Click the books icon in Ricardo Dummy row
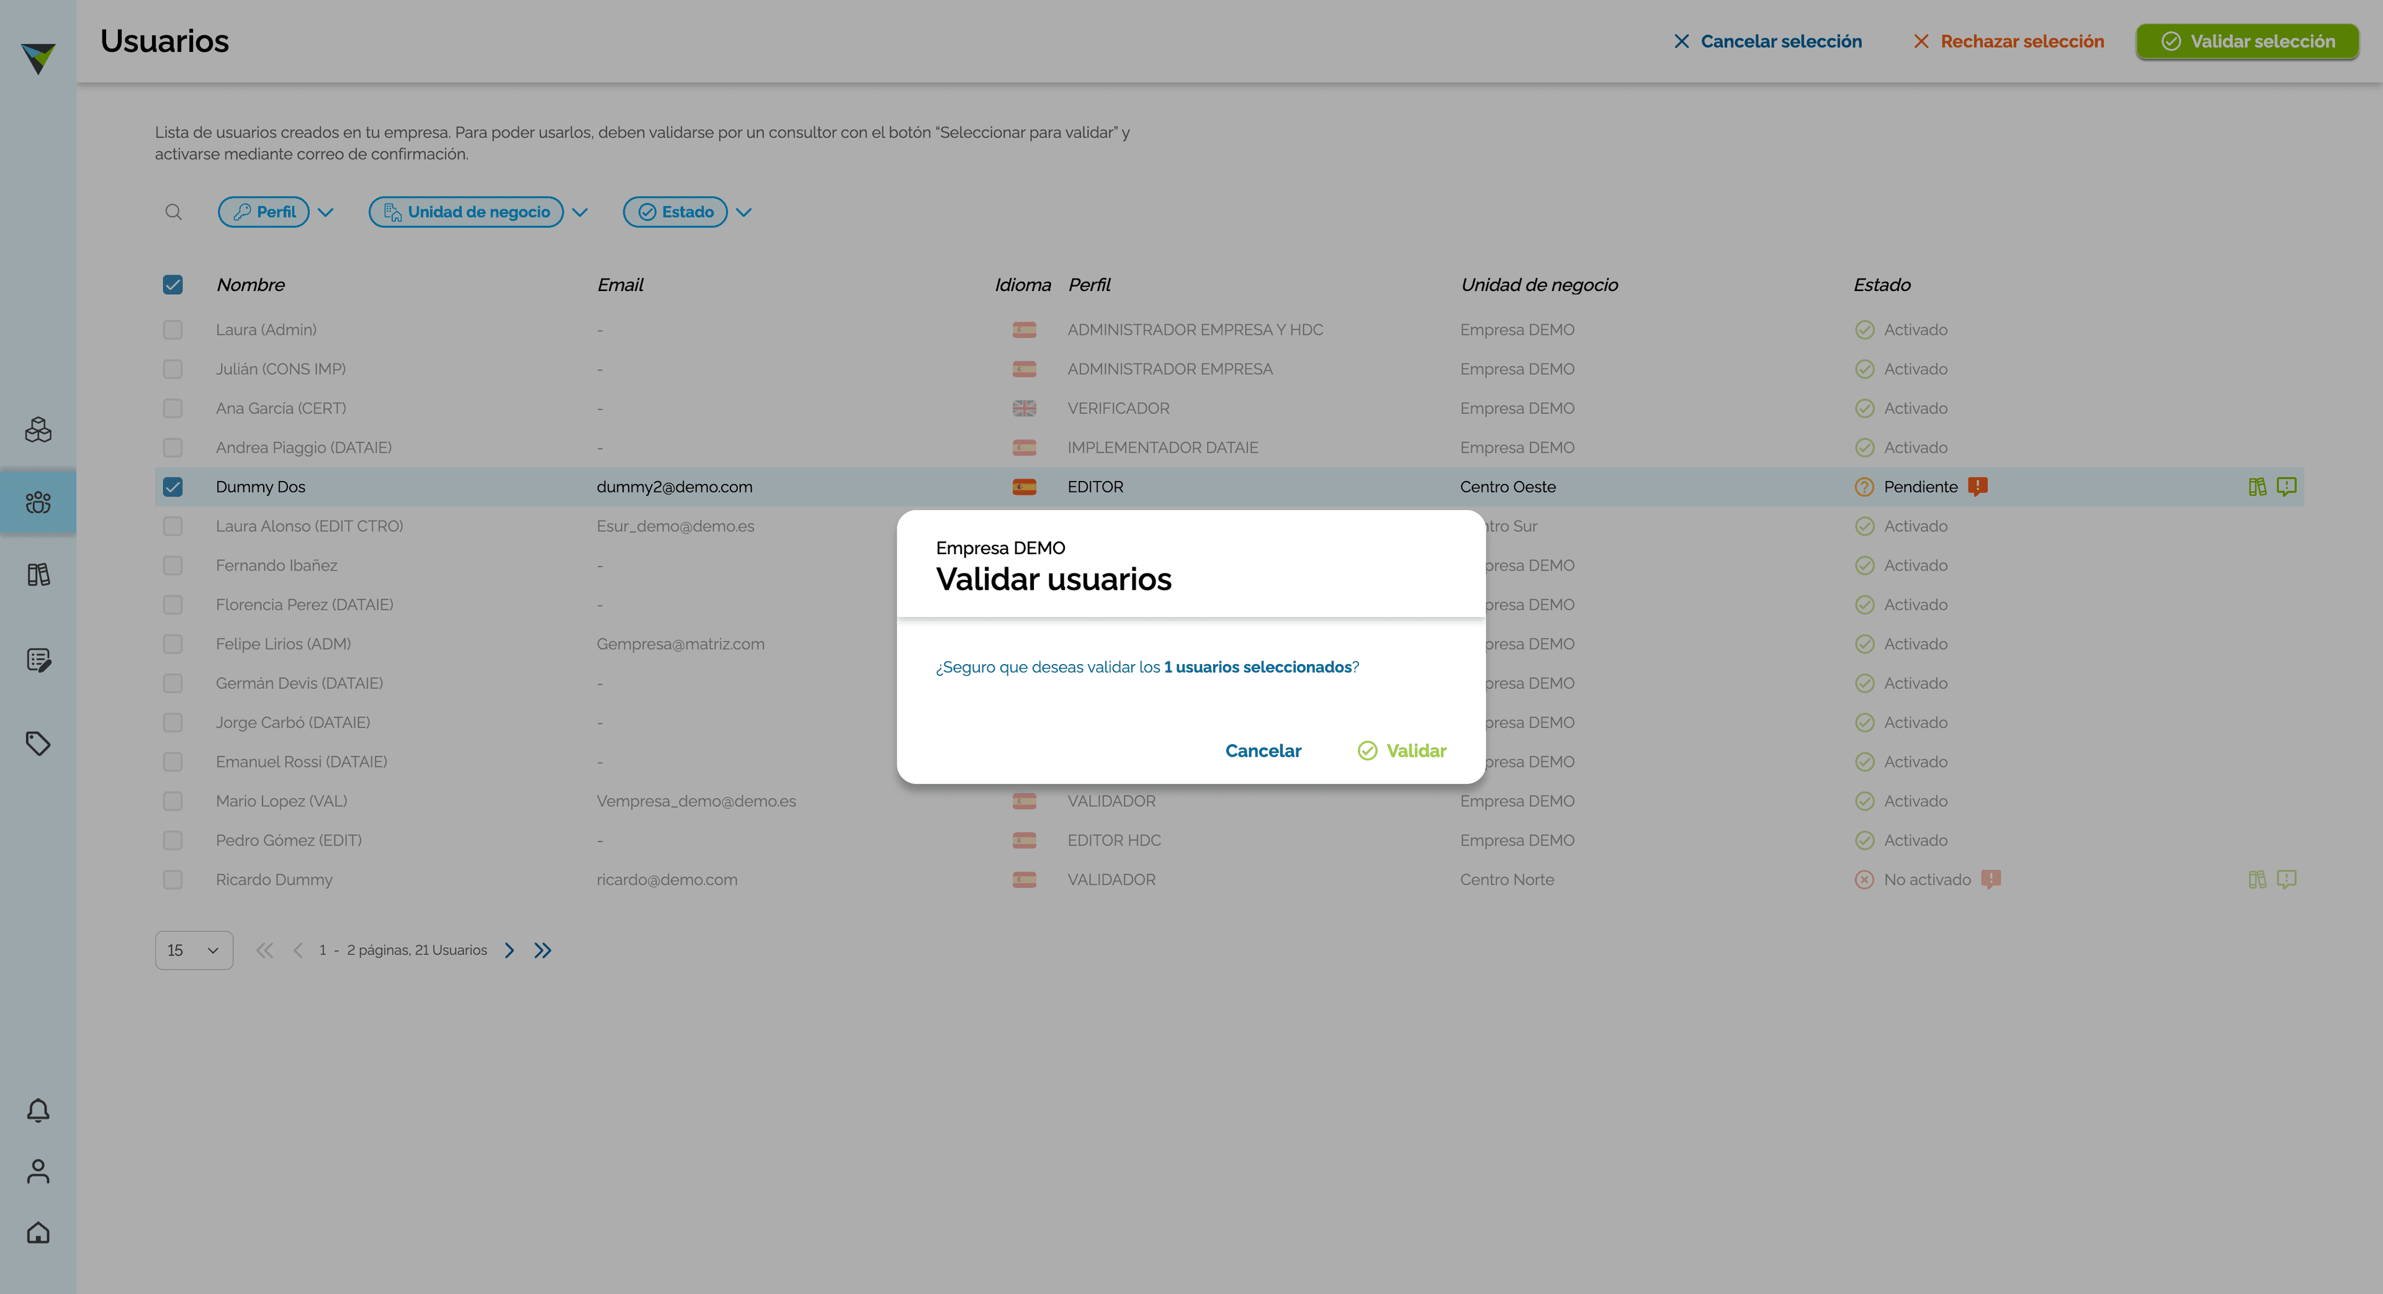 (x=2257, y=879)
